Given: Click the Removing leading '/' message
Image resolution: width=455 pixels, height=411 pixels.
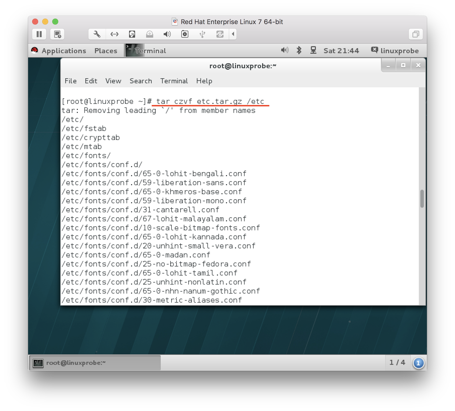Looking at the screenshot, I should [x=159, y=110].
